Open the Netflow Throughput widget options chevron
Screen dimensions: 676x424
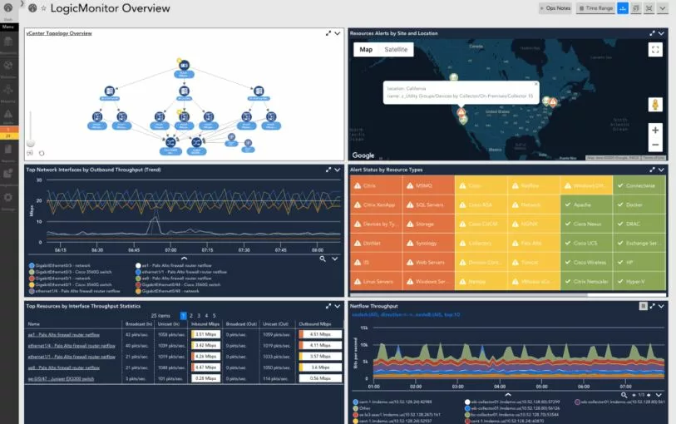[661, 306]
